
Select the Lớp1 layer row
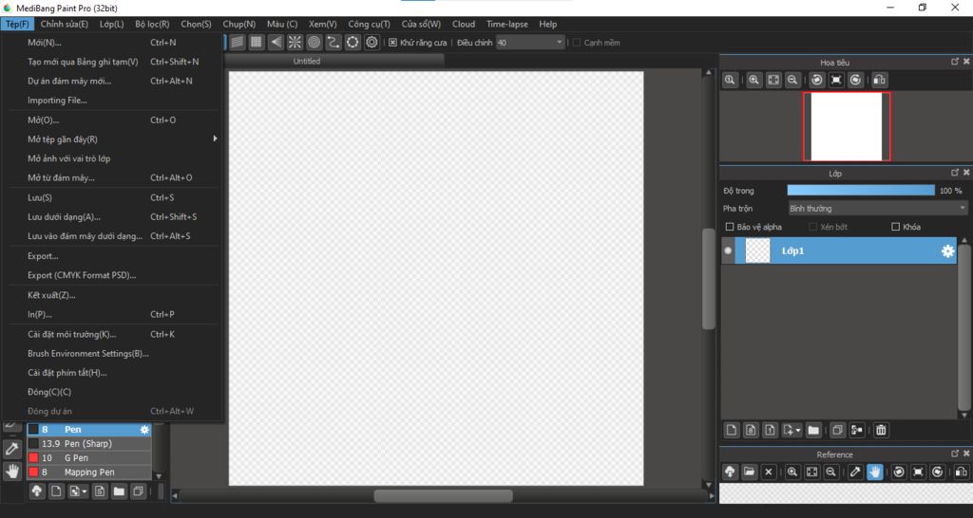coord(839,251)
